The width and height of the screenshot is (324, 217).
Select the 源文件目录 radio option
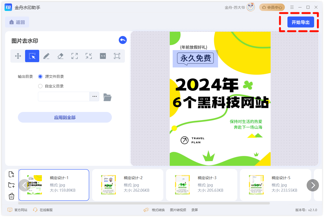(x=40, y=77)
